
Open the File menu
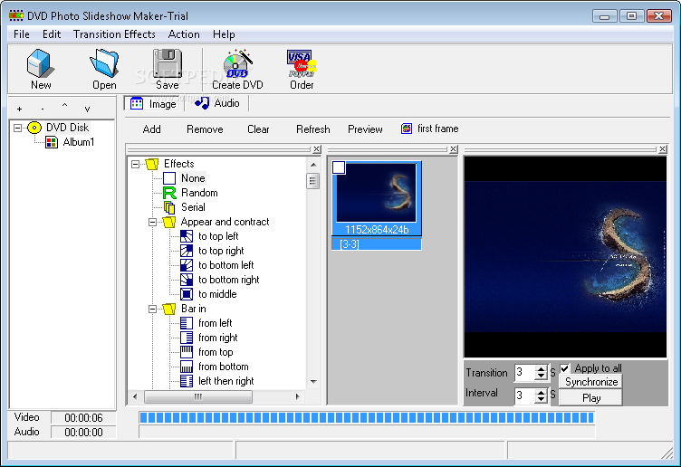(22, 34)
